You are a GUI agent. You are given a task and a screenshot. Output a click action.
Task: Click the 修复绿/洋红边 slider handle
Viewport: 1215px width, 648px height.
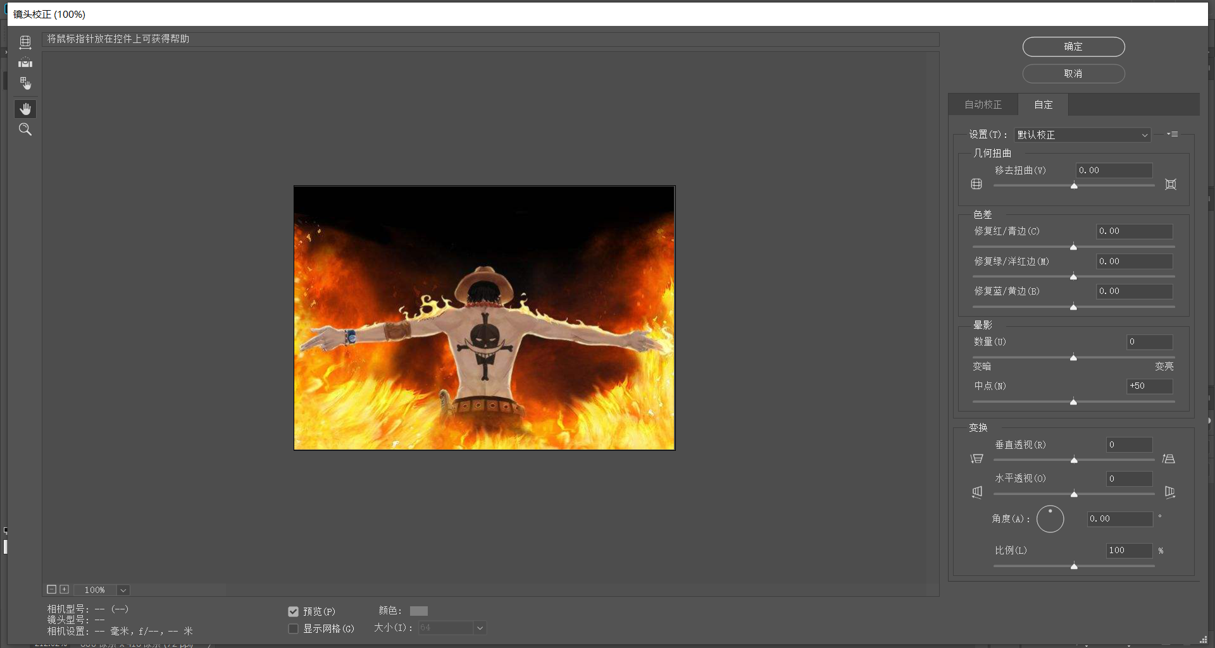click(x=1073, y=277)
